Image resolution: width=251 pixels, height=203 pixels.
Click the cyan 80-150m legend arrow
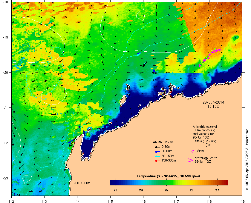(157, 156)
